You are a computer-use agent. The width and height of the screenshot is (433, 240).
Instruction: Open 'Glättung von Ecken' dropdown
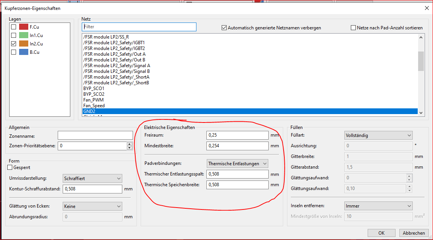click(92, 206)
